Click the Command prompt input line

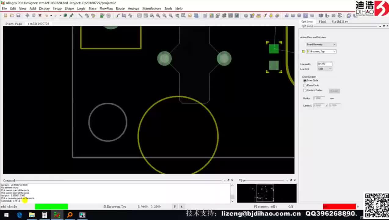(x=115, y=201)
